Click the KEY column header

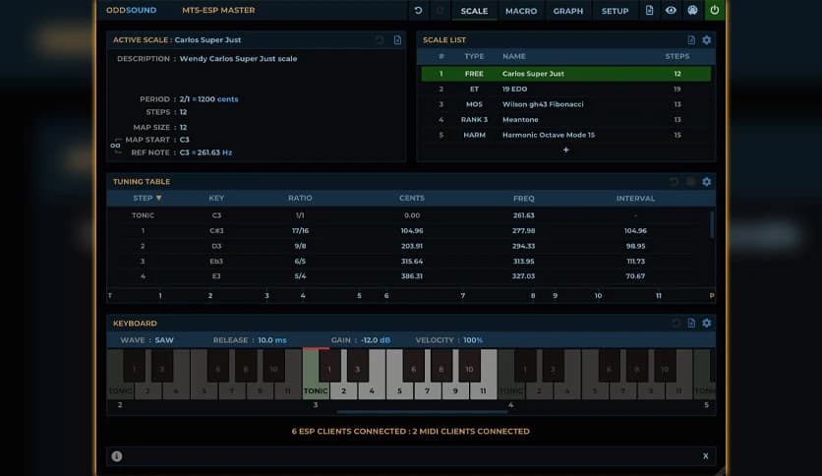216,198
